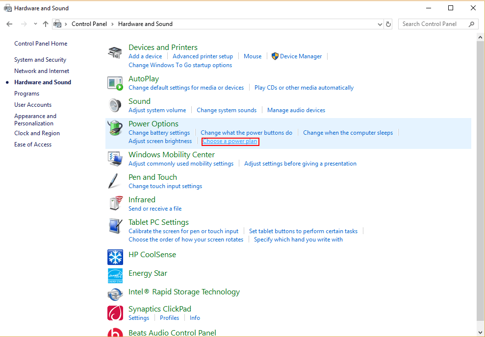The height and width of the screenshot is (337, 485).
Task: Expand the breadcrumb arrow after Control Panel
Action: (112, 24)
